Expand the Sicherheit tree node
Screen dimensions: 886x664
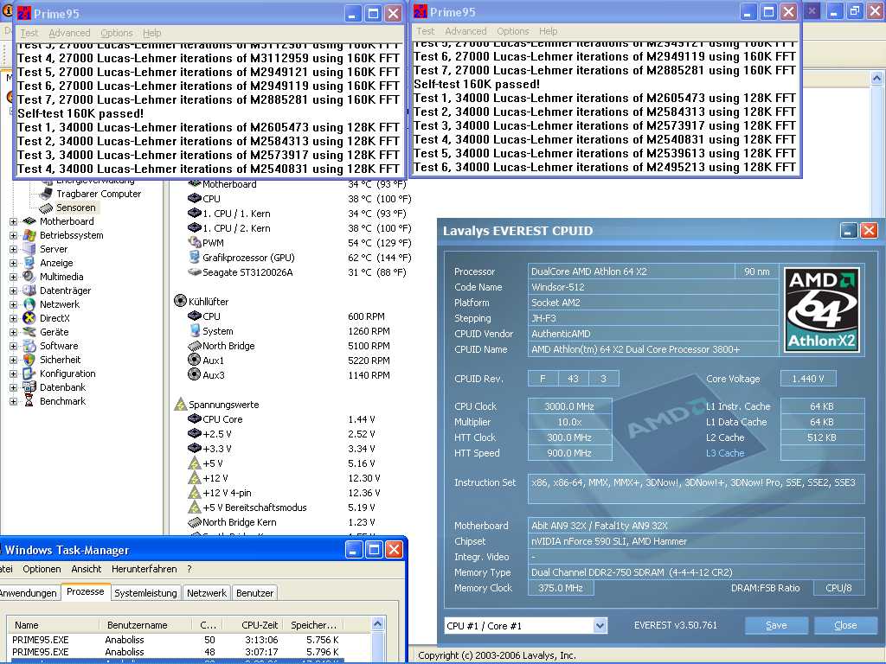click(x=13, y=360)
